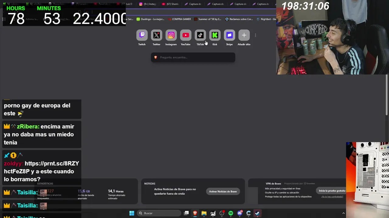Open the Nightbot bookmark
This screenshot has height=218, width=389.
point(266,19)
